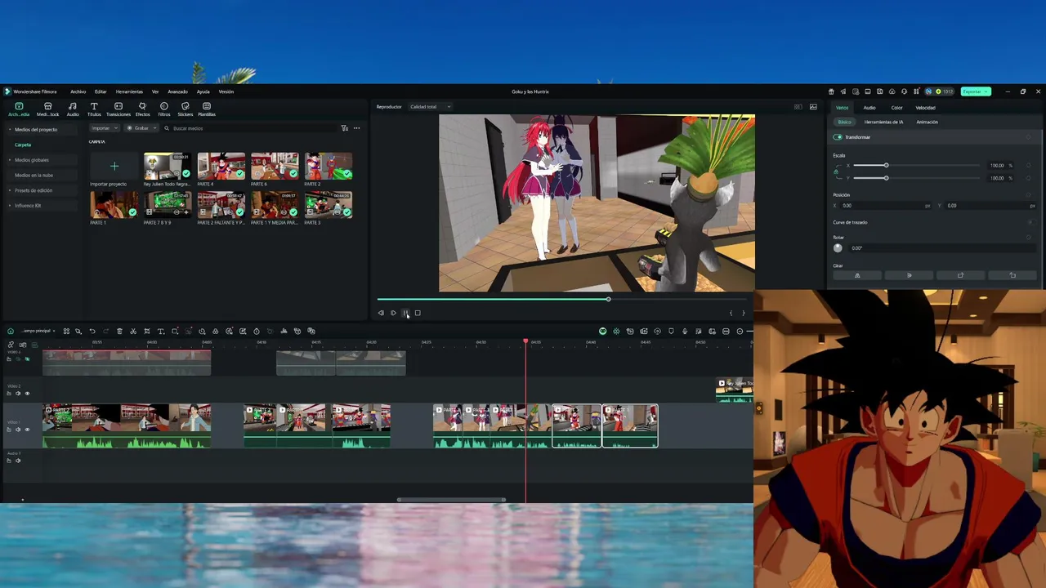Click the stop square button under preview
Viewport: 1046px width, 588px height.
click(x=418, y=313)
